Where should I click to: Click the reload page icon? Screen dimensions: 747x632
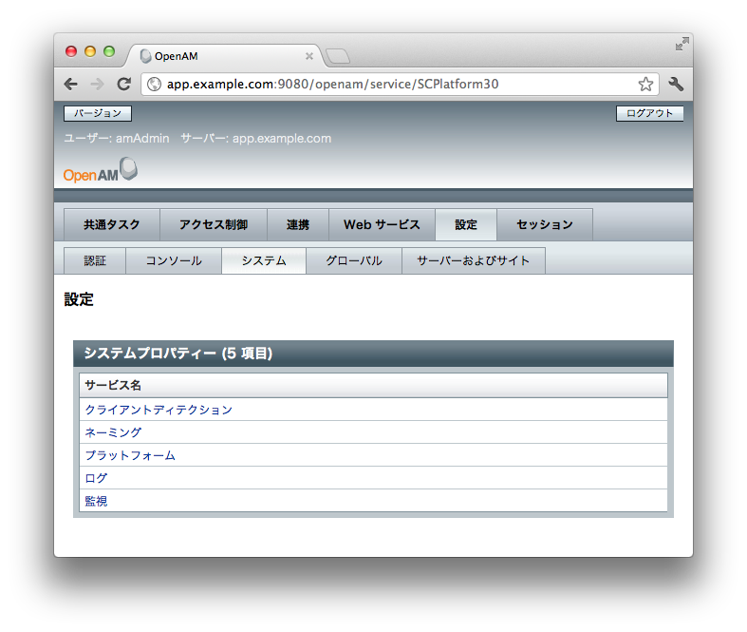click(123, 84)
